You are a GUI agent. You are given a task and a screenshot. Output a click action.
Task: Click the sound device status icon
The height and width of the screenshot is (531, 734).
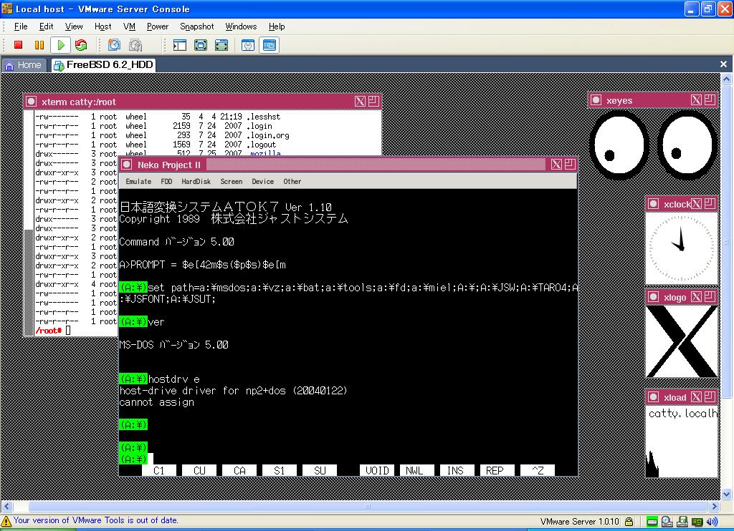click(712, 521)
